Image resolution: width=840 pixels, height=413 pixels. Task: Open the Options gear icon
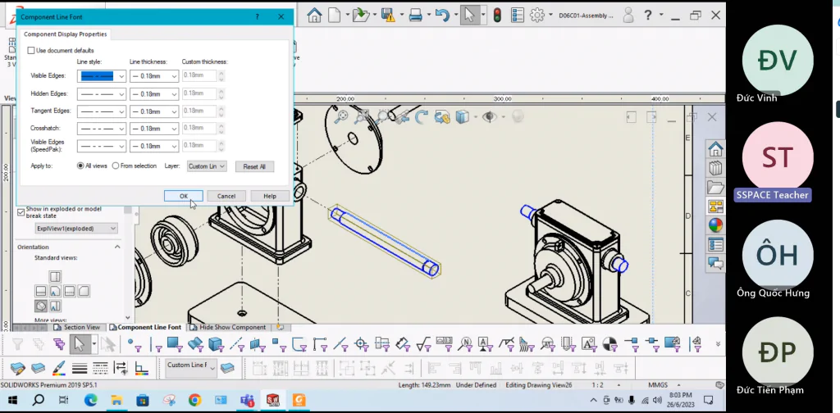(537, 15)
